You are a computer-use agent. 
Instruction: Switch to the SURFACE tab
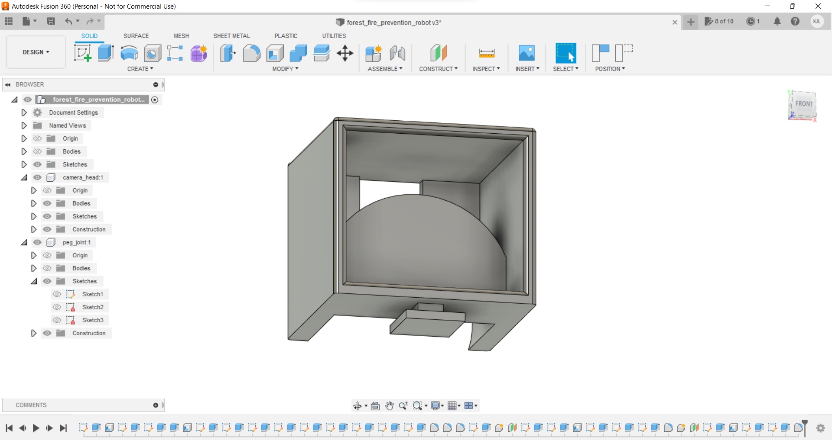pos(136,36)
